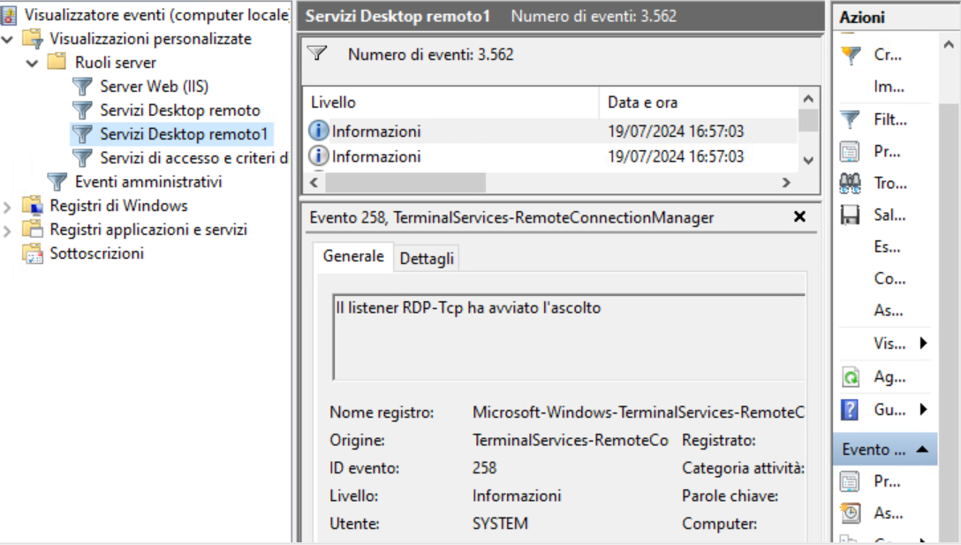Click the Filt... filter view funnel icon

tap(851, 119)
